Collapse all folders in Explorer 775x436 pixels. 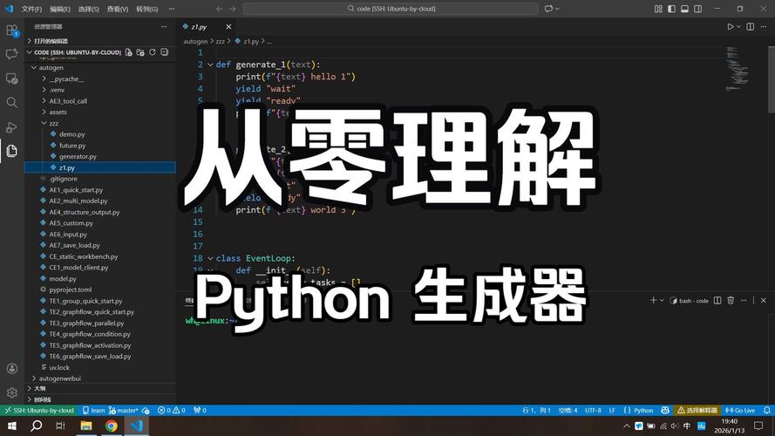tap(165, 52)
